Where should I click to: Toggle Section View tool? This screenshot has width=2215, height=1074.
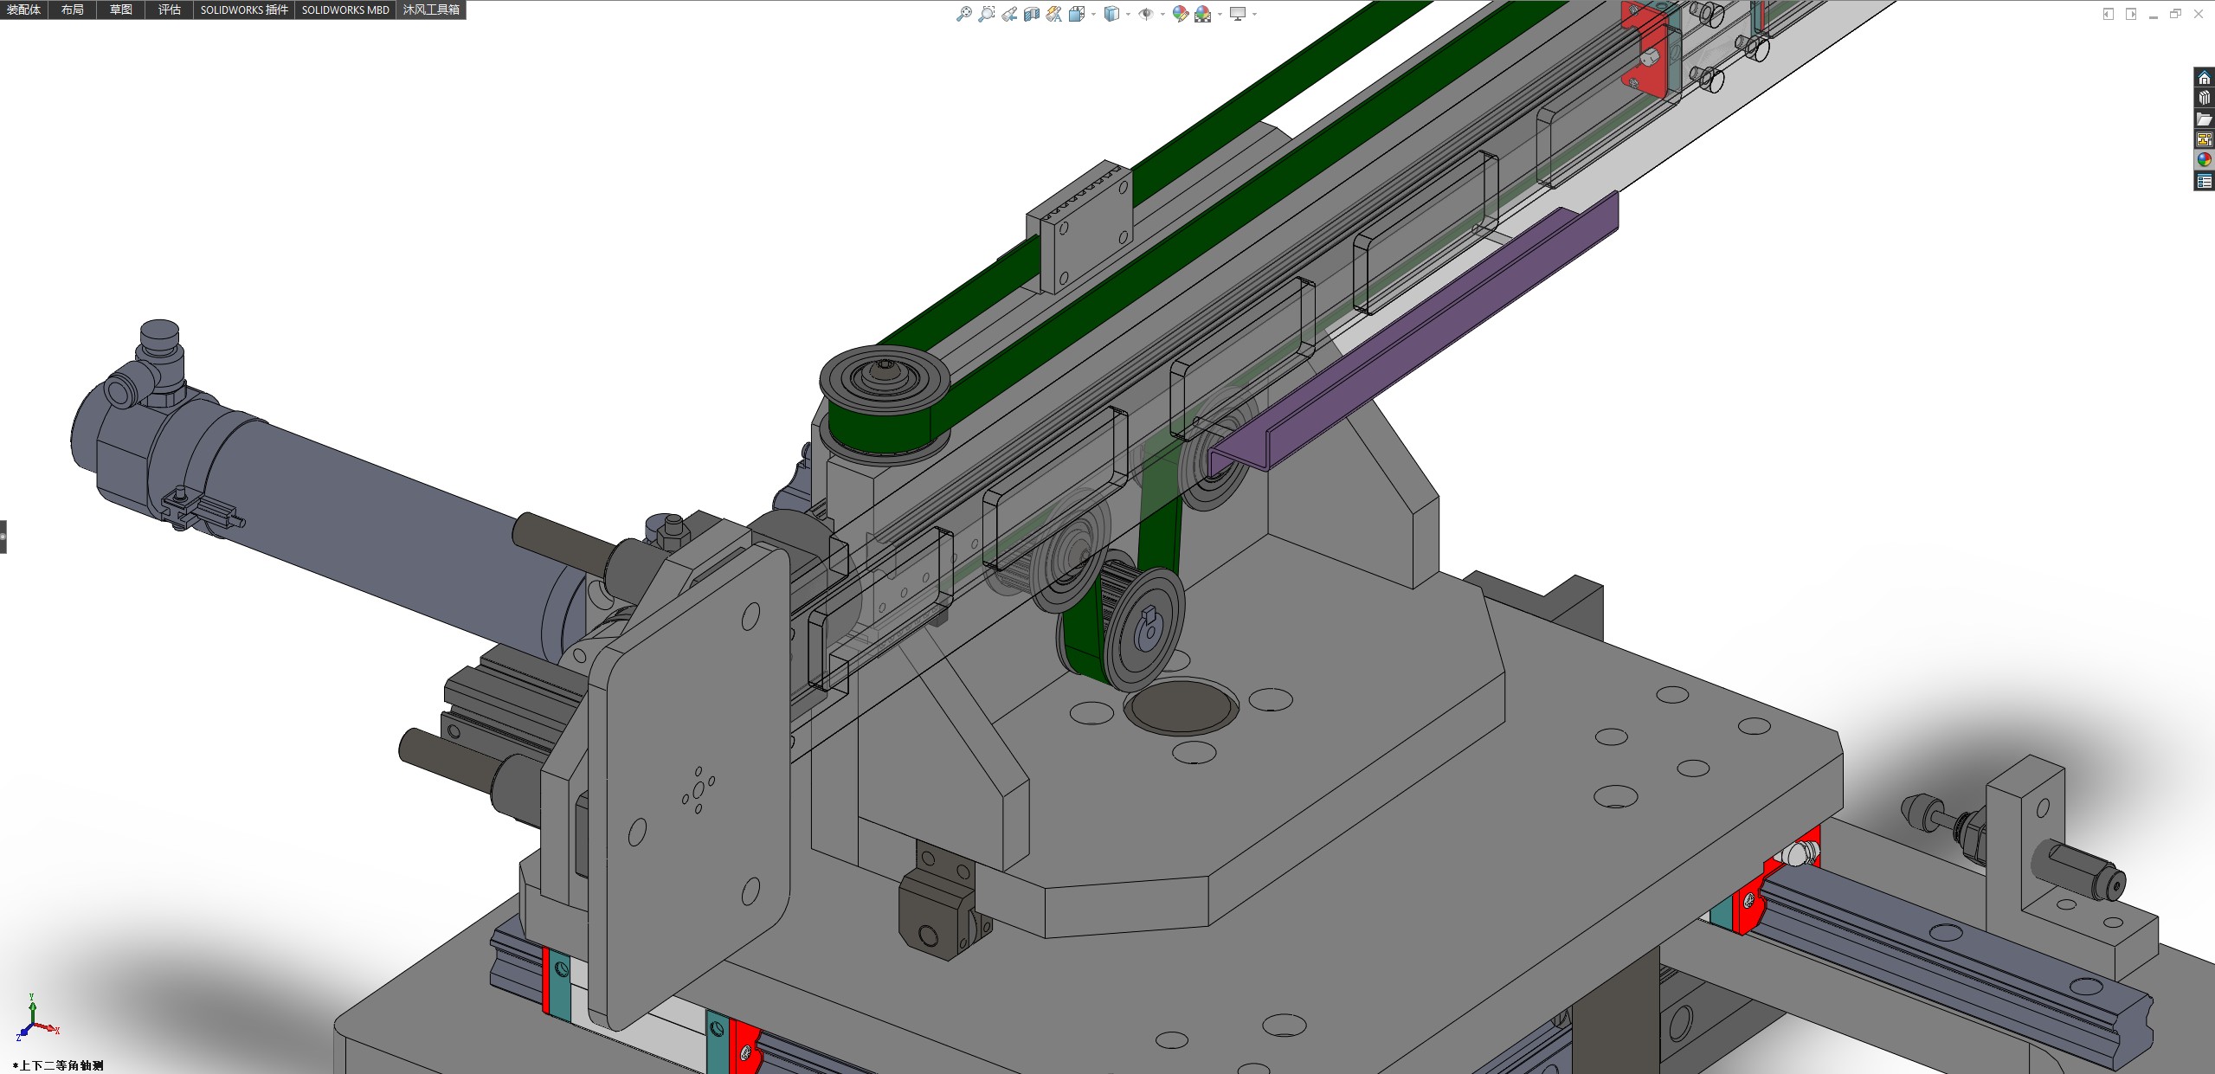[x=1031, y=14]
